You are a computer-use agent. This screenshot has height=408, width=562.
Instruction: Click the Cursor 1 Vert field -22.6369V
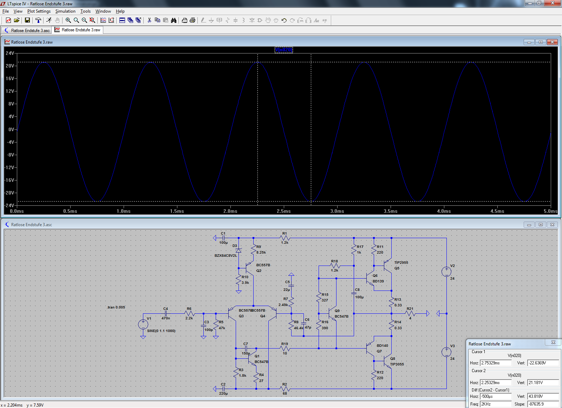[x=543, y=363]
